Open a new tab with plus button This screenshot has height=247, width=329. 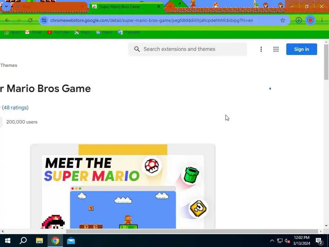[x=170, y=7]
